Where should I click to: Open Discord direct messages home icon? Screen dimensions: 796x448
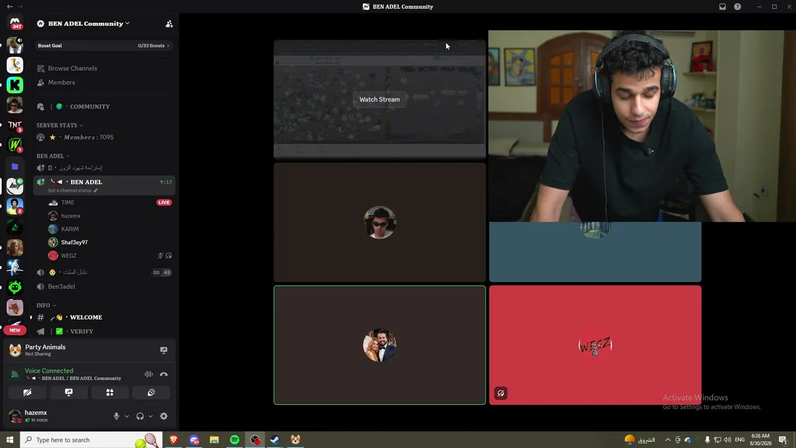(x=15, y=24)
